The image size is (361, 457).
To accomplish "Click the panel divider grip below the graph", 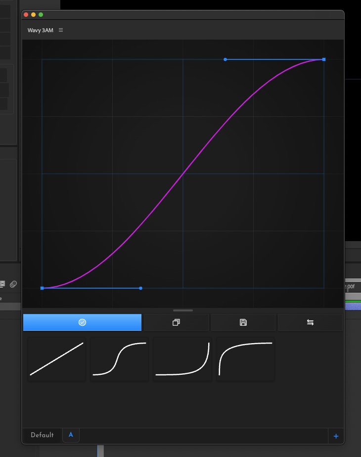I will 183,310.
